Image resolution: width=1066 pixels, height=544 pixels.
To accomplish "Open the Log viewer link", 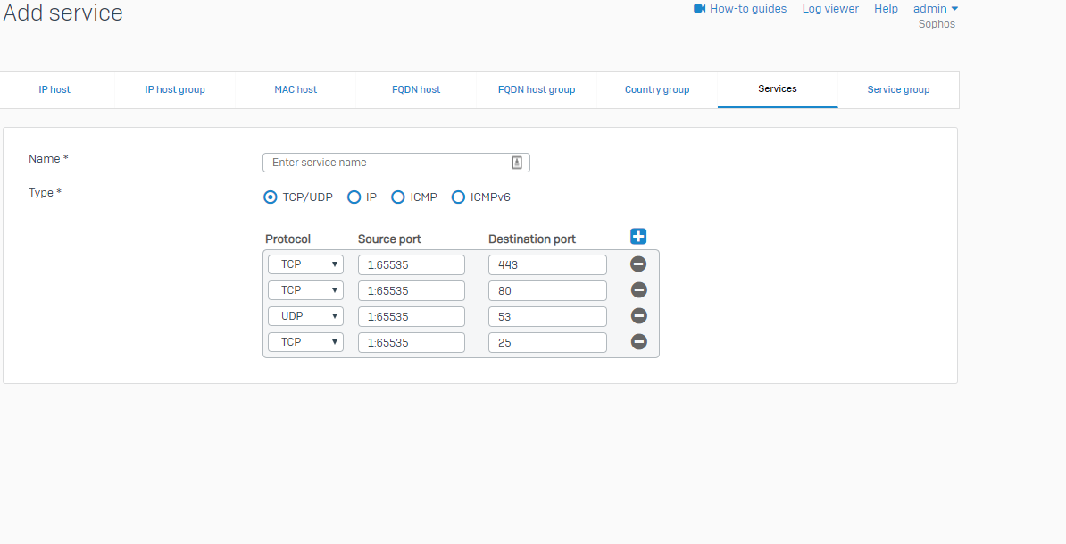I will click(830, 9).
